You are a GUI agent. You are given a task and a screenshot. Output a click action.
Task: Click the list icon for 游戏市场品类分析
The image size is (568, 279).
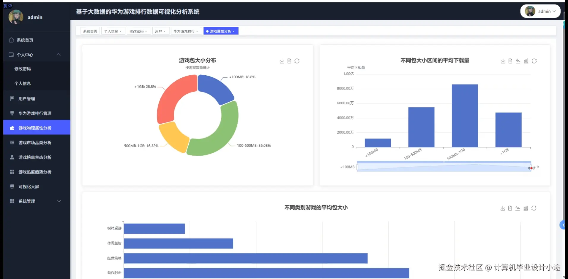tap(12, 143)
